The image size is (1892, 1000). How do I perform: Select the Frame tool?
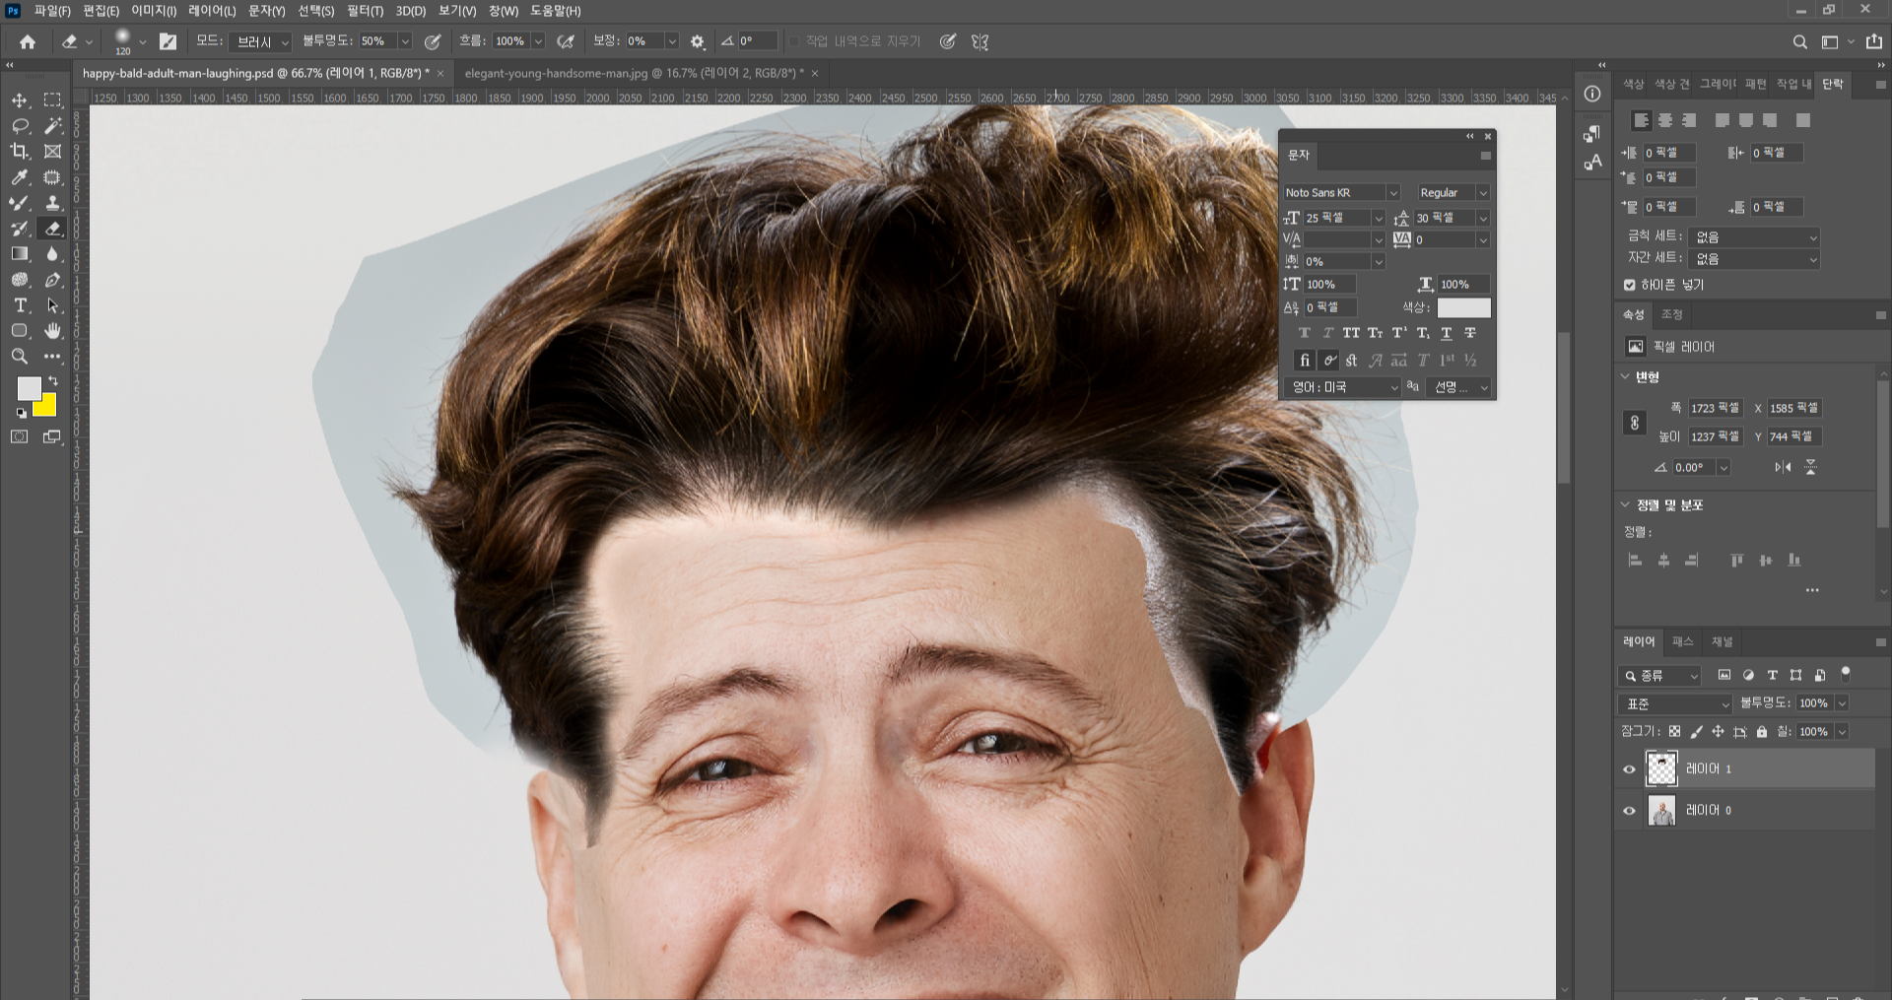(53, 152)
